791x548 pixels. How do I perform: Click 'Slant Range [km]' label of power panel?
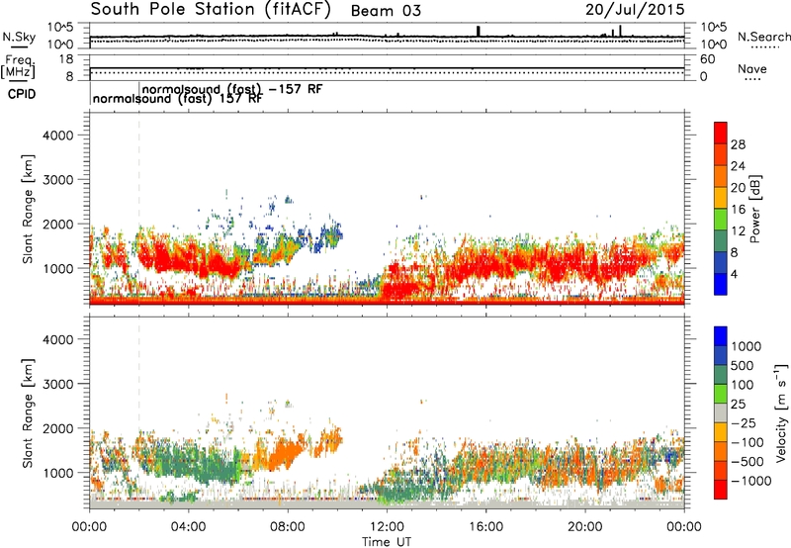[28, 209]
